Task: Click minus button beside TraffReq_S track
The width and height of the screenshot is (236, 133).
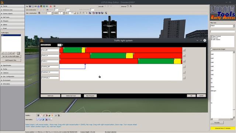Action: [x=184, y=78]
